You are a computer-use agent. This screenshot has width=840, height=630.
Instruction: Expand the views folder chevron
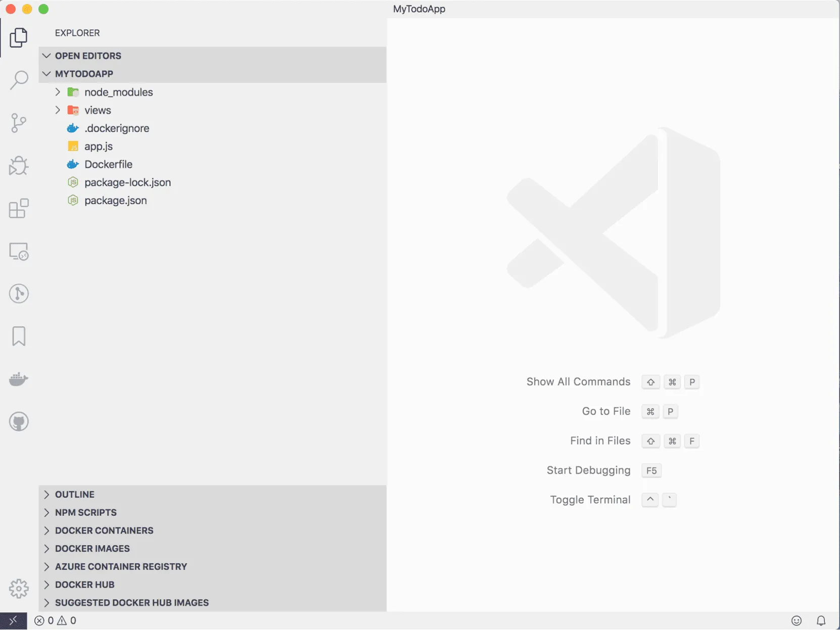pyautogui.click(x=58, y=110)
